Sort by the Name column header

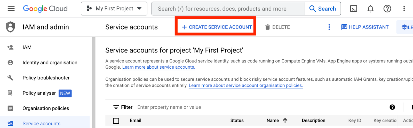coord(273,120)
